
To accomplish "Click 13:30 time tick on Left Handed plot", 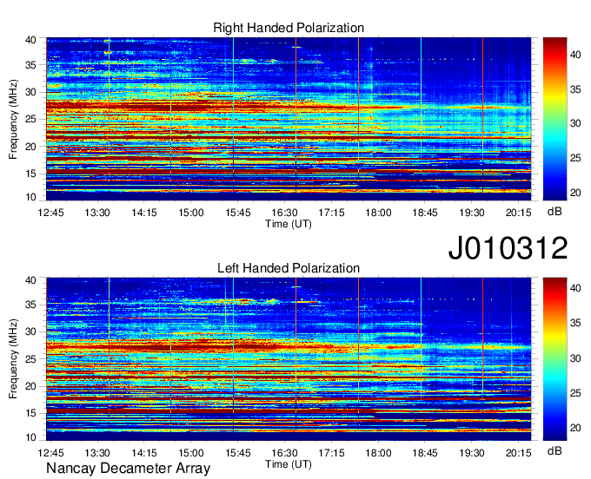I will coord(97,453).
